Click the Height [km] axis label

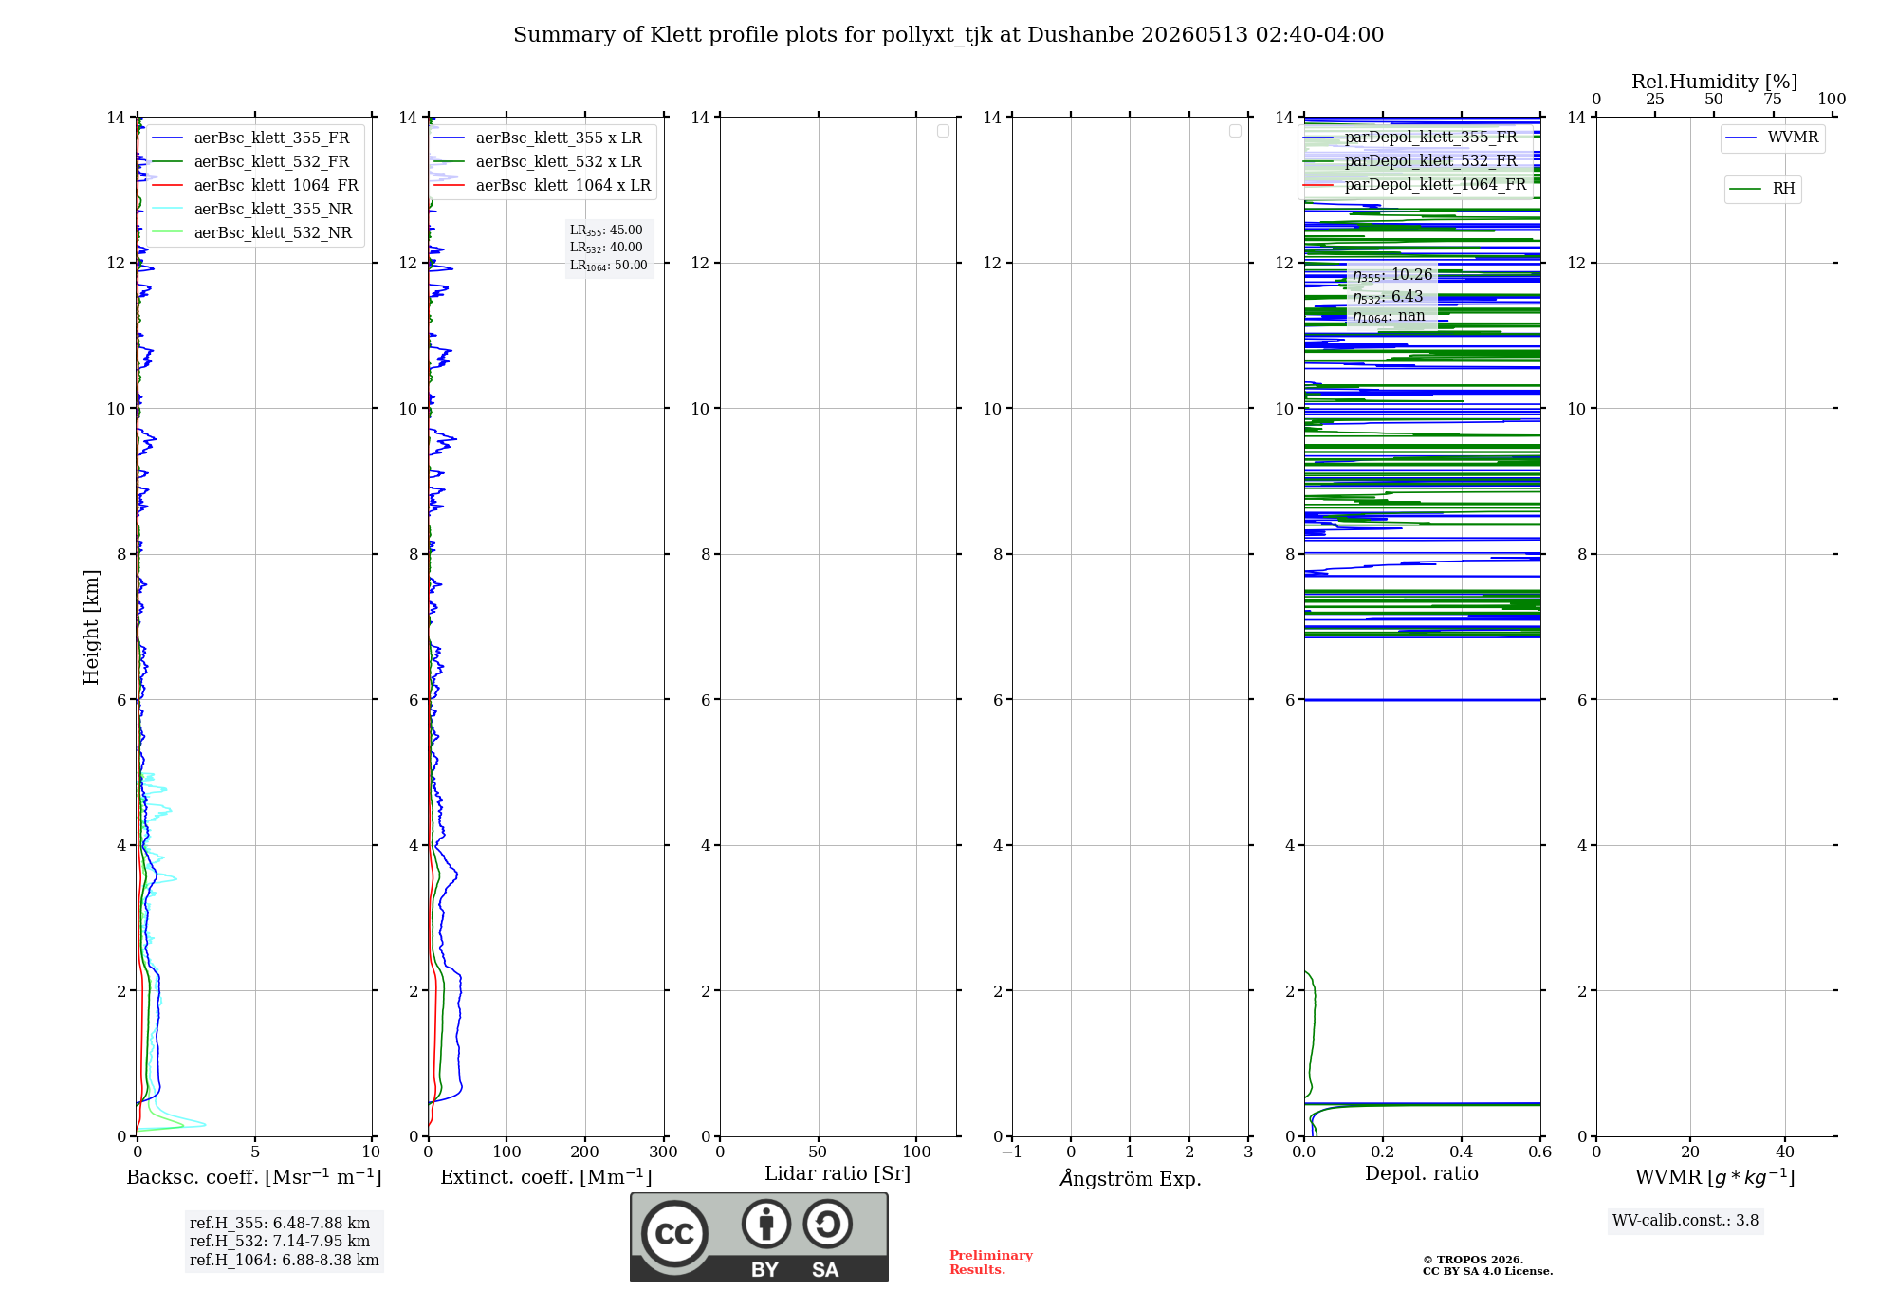coord(91,627)
